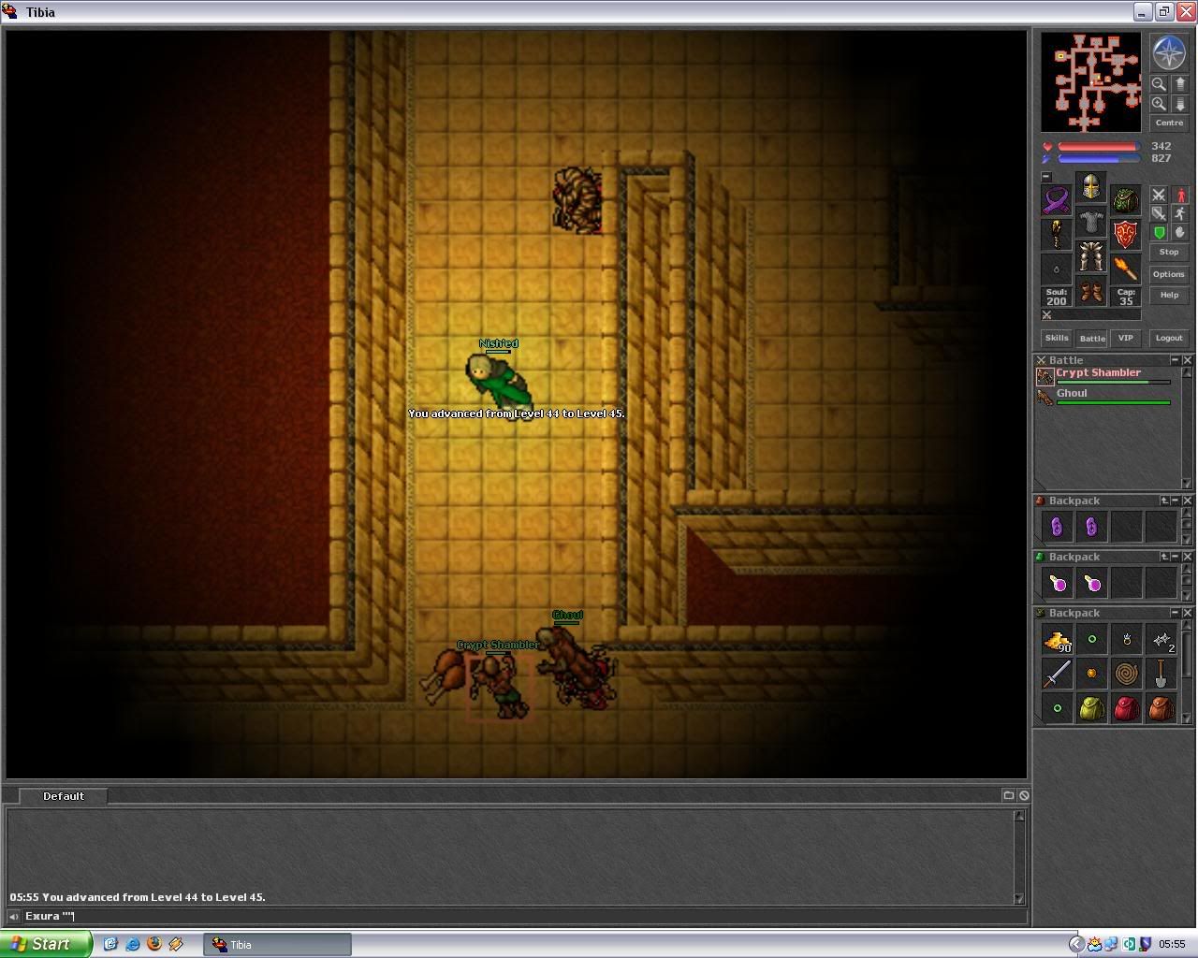Select the ring slot item
1198x958 pixels.
(1057, 269)
